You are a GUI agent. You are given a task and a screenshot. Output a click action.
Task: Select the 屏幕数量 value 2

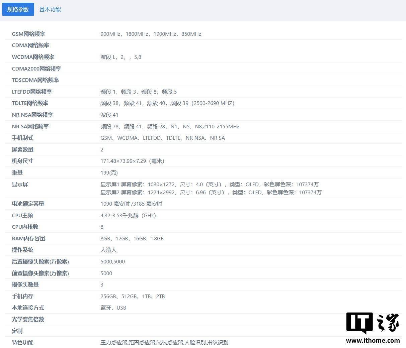click(102, 149)
